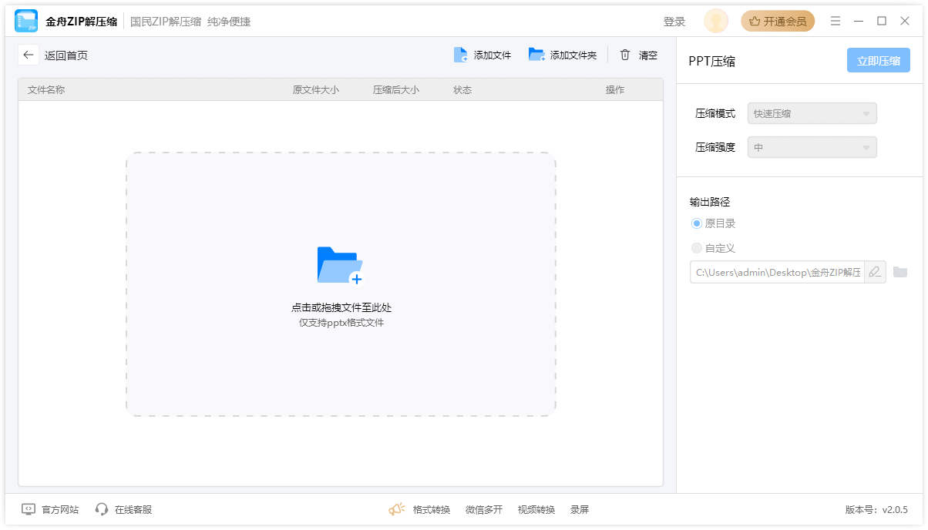Click the output path input field

pos(777,272)
